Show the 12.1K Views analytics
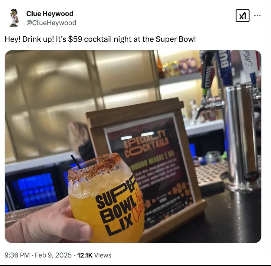 click(94, 255)
